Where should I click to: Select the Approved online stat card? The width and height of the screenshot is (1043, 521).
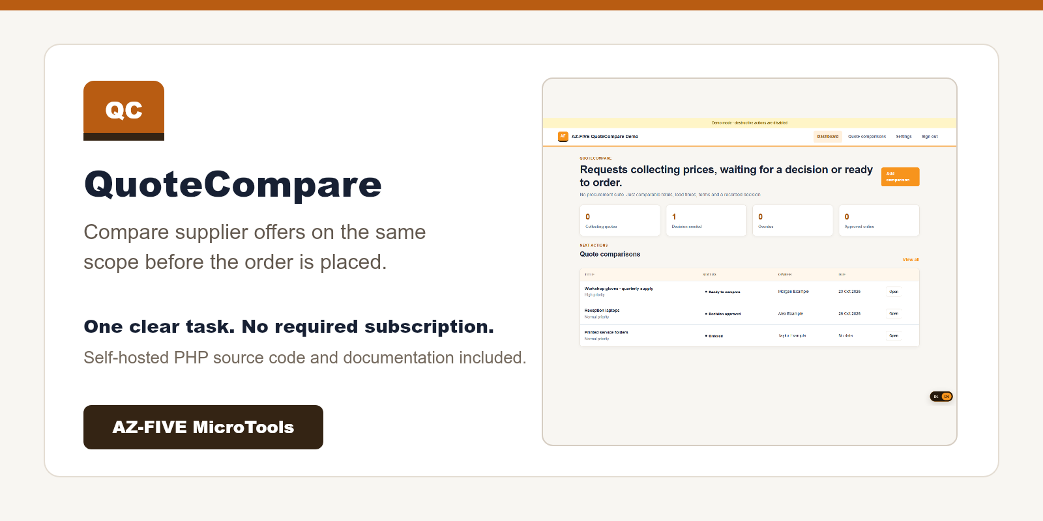pyautogui.click(x=879, y=221)
